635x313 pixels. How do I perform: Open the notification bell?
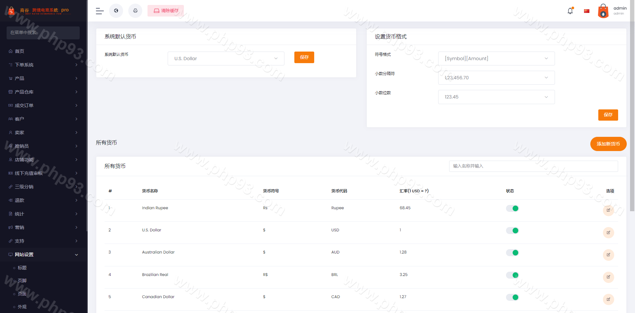tap(570, 11)
